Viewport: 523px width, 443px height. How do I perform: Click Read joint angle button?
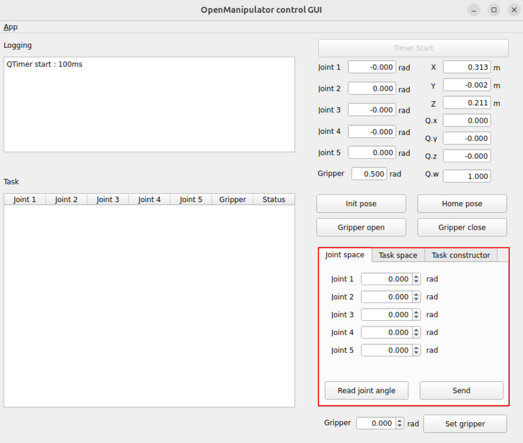(367, 390)
